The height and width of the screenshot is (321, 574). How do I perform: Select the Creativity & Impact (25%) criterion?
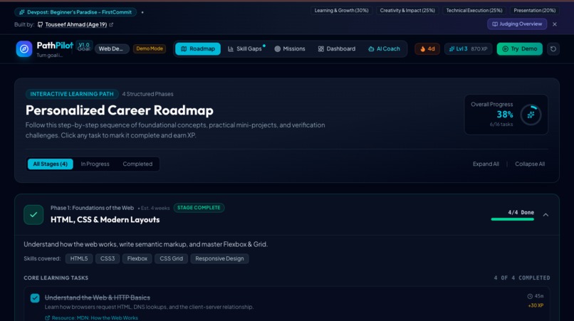[x=407, y=10]
